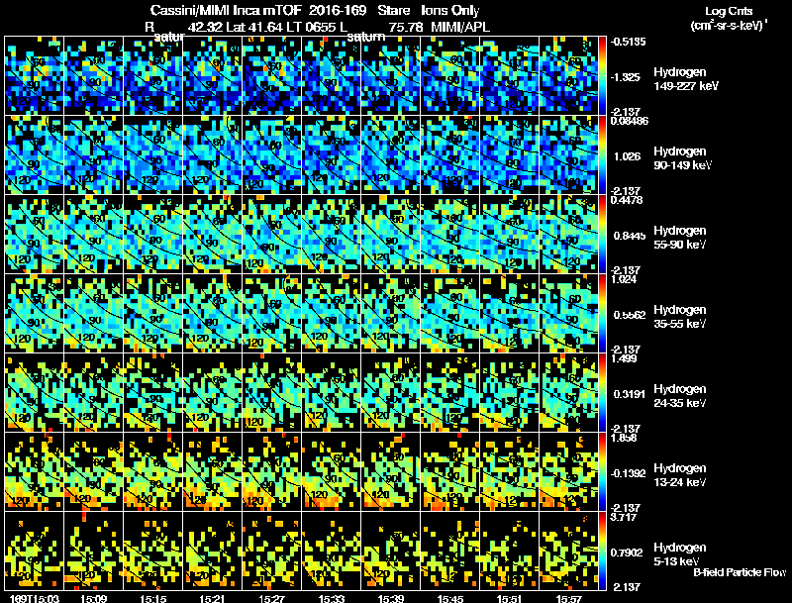Click the time axis label '15:57'
Viewport: 792px width, 603px height.
[569, 599]
